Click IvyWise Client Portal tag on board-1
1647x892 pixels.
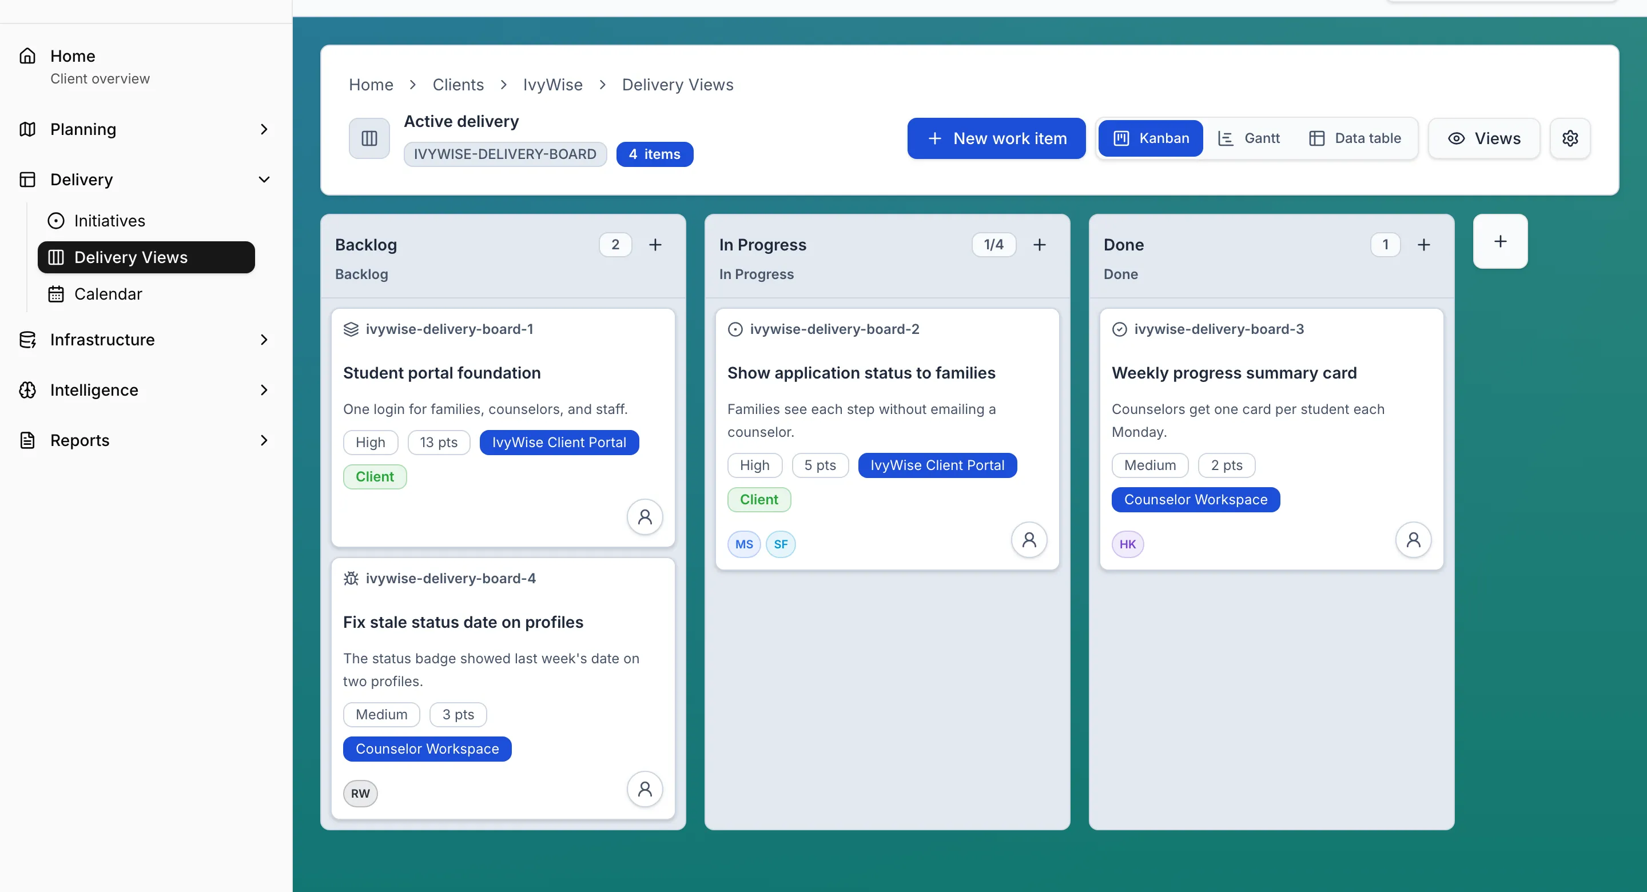pyautogui.click(x=559, y=443)
